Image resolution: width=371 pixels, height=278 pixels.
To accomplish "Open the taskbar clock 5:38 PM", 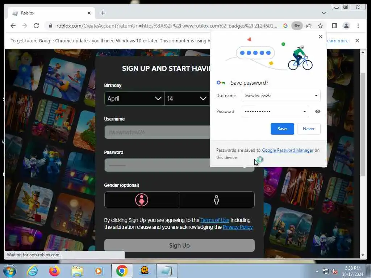I will pyautogui.click(x=353, y=271).
